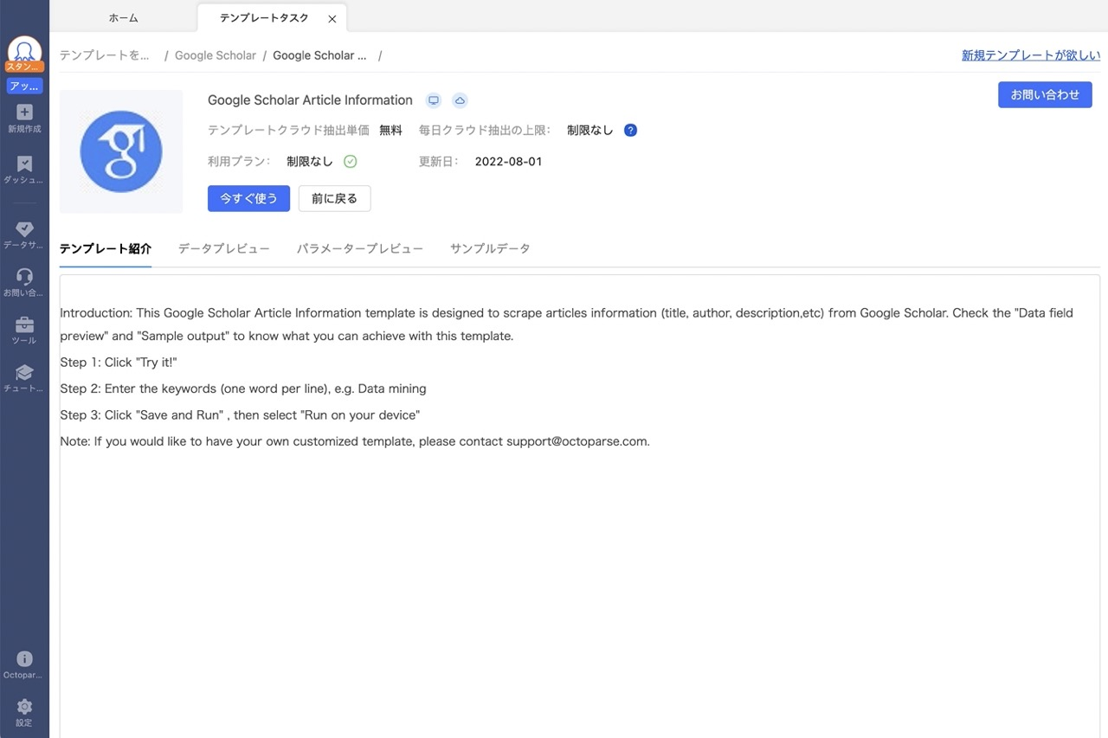Viewport: 1108px width, 738px height.
Task: Switch to the データプレビュー tab
Action: pyautogui.click(x=224, y=248)
